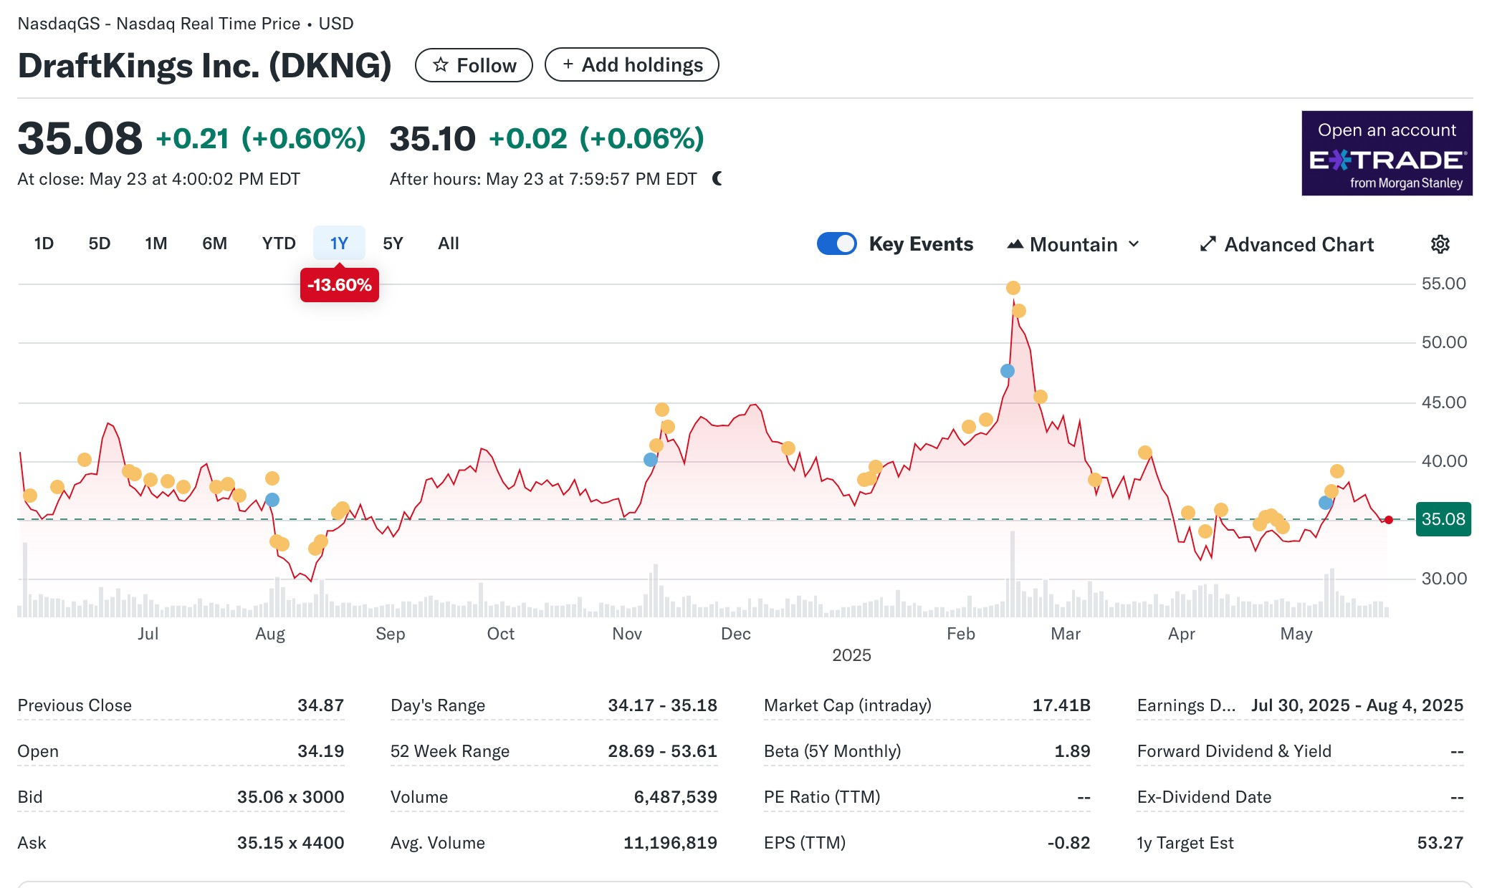The height and width of the screenshot is (888, 1492).
Task: Select the 1D range tab
Action: pos(44,243)
